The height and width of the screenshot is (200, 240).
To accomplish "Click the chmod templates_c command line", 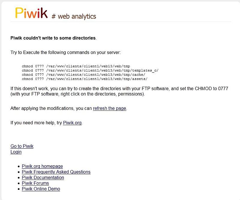I will coord(90,70).
